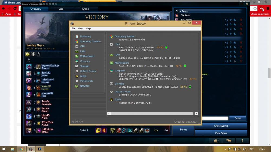Viewport: 271px width, 152px height.
Task: Click Kassadin champion portrait in scoreboard
Action: pyautogui.click(x=29, y=103)
